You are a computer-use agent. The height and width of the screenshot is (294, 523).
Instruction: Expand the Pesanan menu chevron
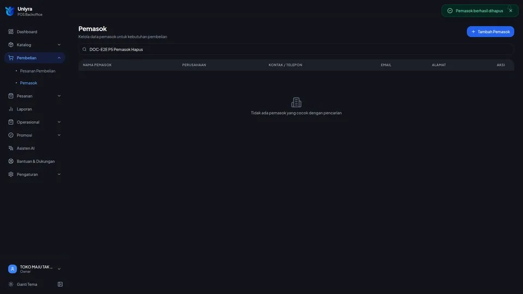59,96
